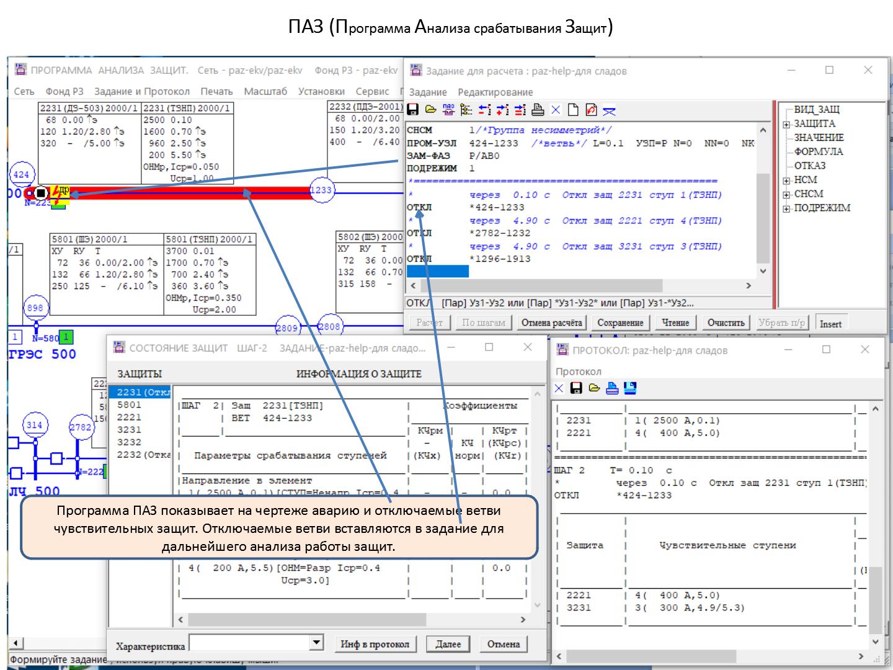Expand the ЗАЩИТА tree node
Screen dimensions: 893x670
point(786,124)
